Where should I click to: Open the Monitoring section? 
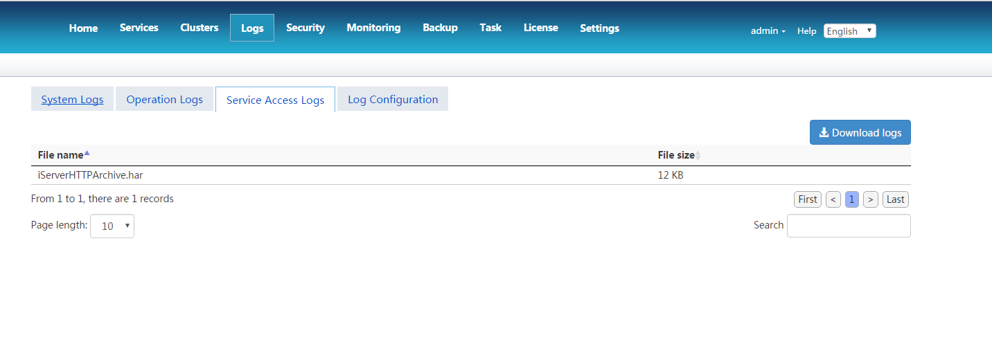pos(373,28)
